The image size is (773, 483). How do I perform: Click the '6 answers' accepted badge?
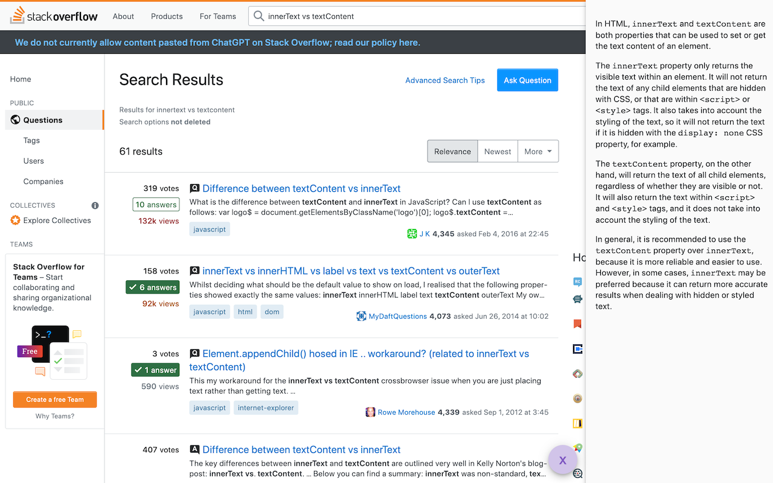152,287
